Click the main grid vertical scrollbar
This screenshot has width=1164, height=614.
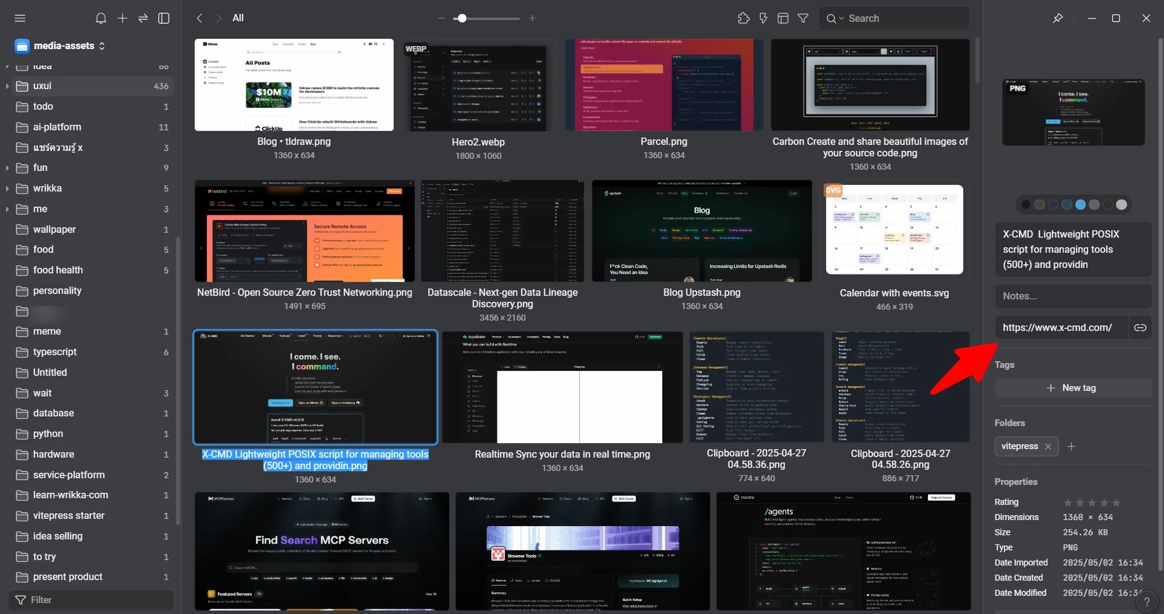[977, 61]
